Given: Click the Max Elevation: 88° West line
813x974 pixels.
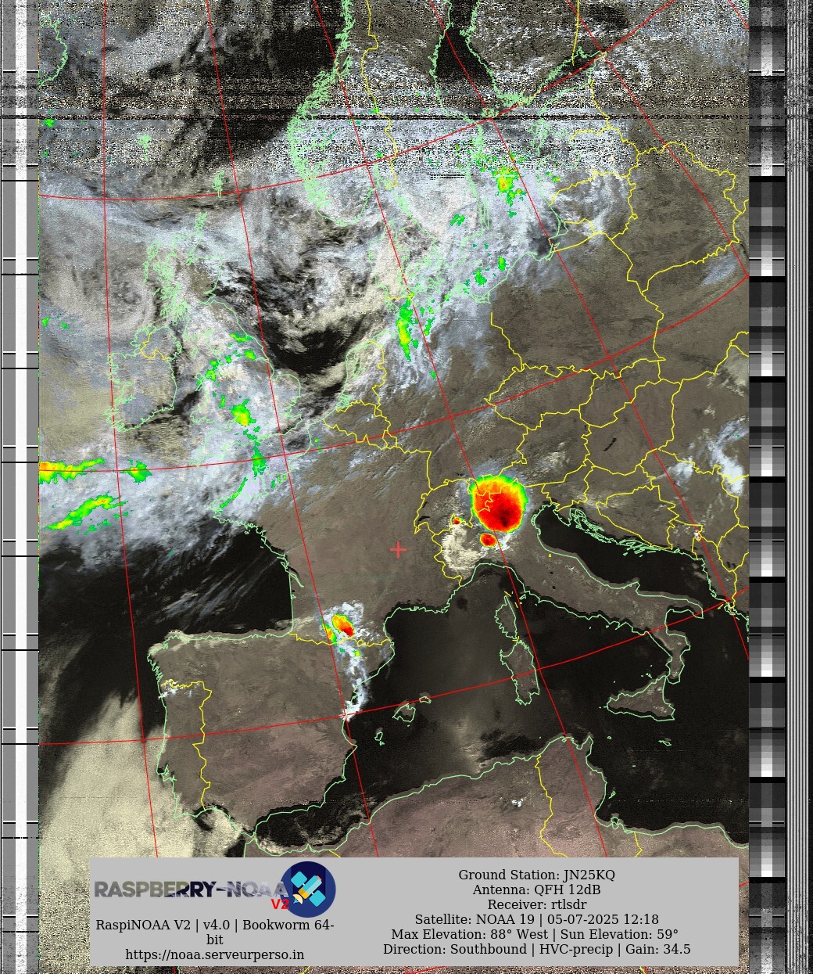Looking at the screenshot, I should pyautogui.click(x=536, y=934).
